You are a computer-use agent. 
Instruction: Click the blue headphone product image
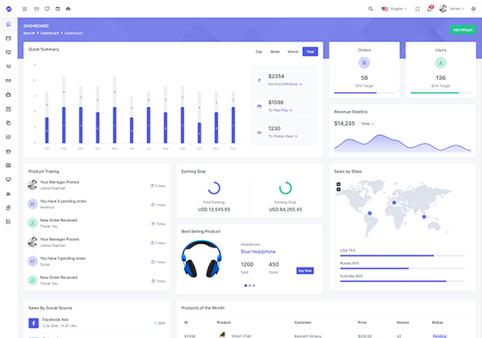click(201, 259)
